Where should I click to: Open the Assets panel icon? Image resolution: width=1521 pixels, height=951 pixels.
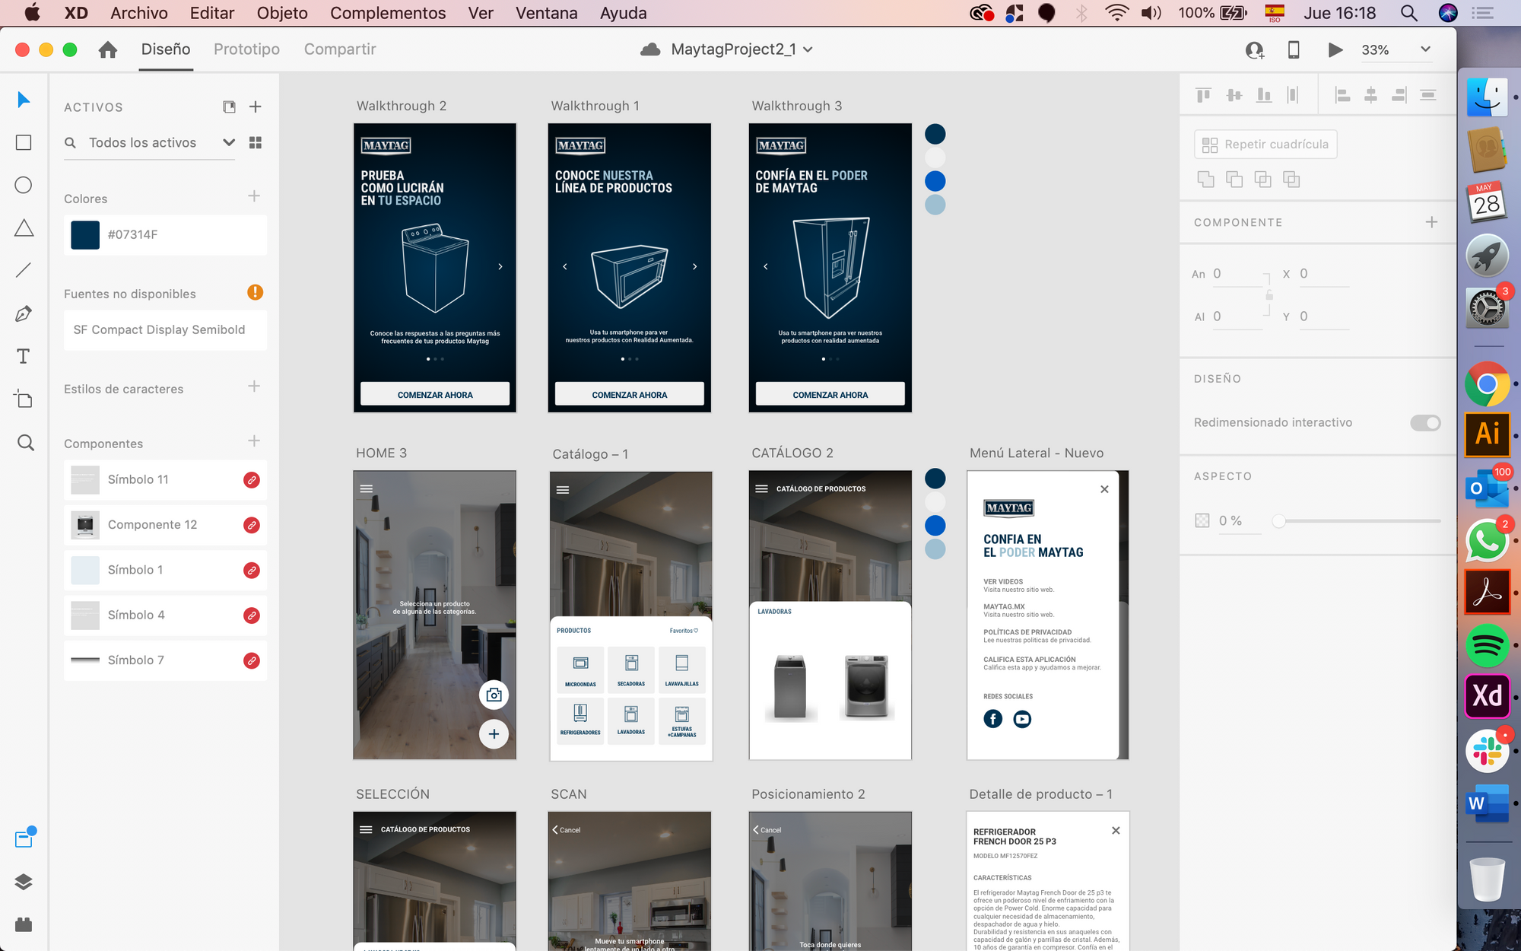(x=24, y=838)
